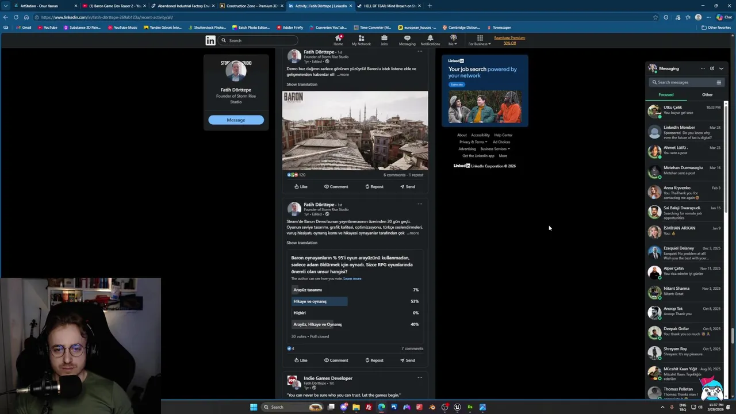Switch to Construction Zone browser tab

click(x=250, y=6)
